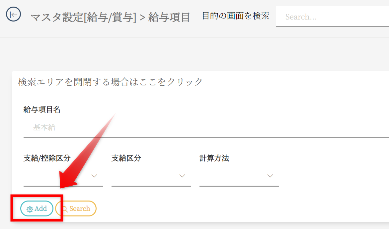Focus the top Search... input field
Viewport: 389px width, 229px height.
[x=332, y=17]
